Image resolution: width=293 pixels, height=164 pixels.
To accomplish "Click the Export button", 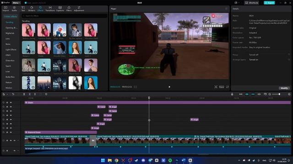I will point(269,3).
